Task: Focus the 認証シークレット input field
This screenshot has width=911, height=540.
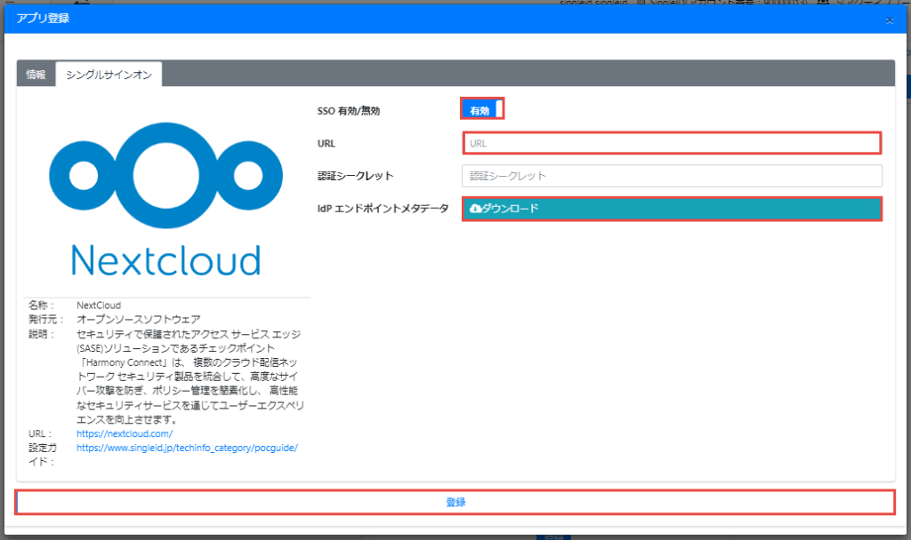Action: tap(672, 176)
